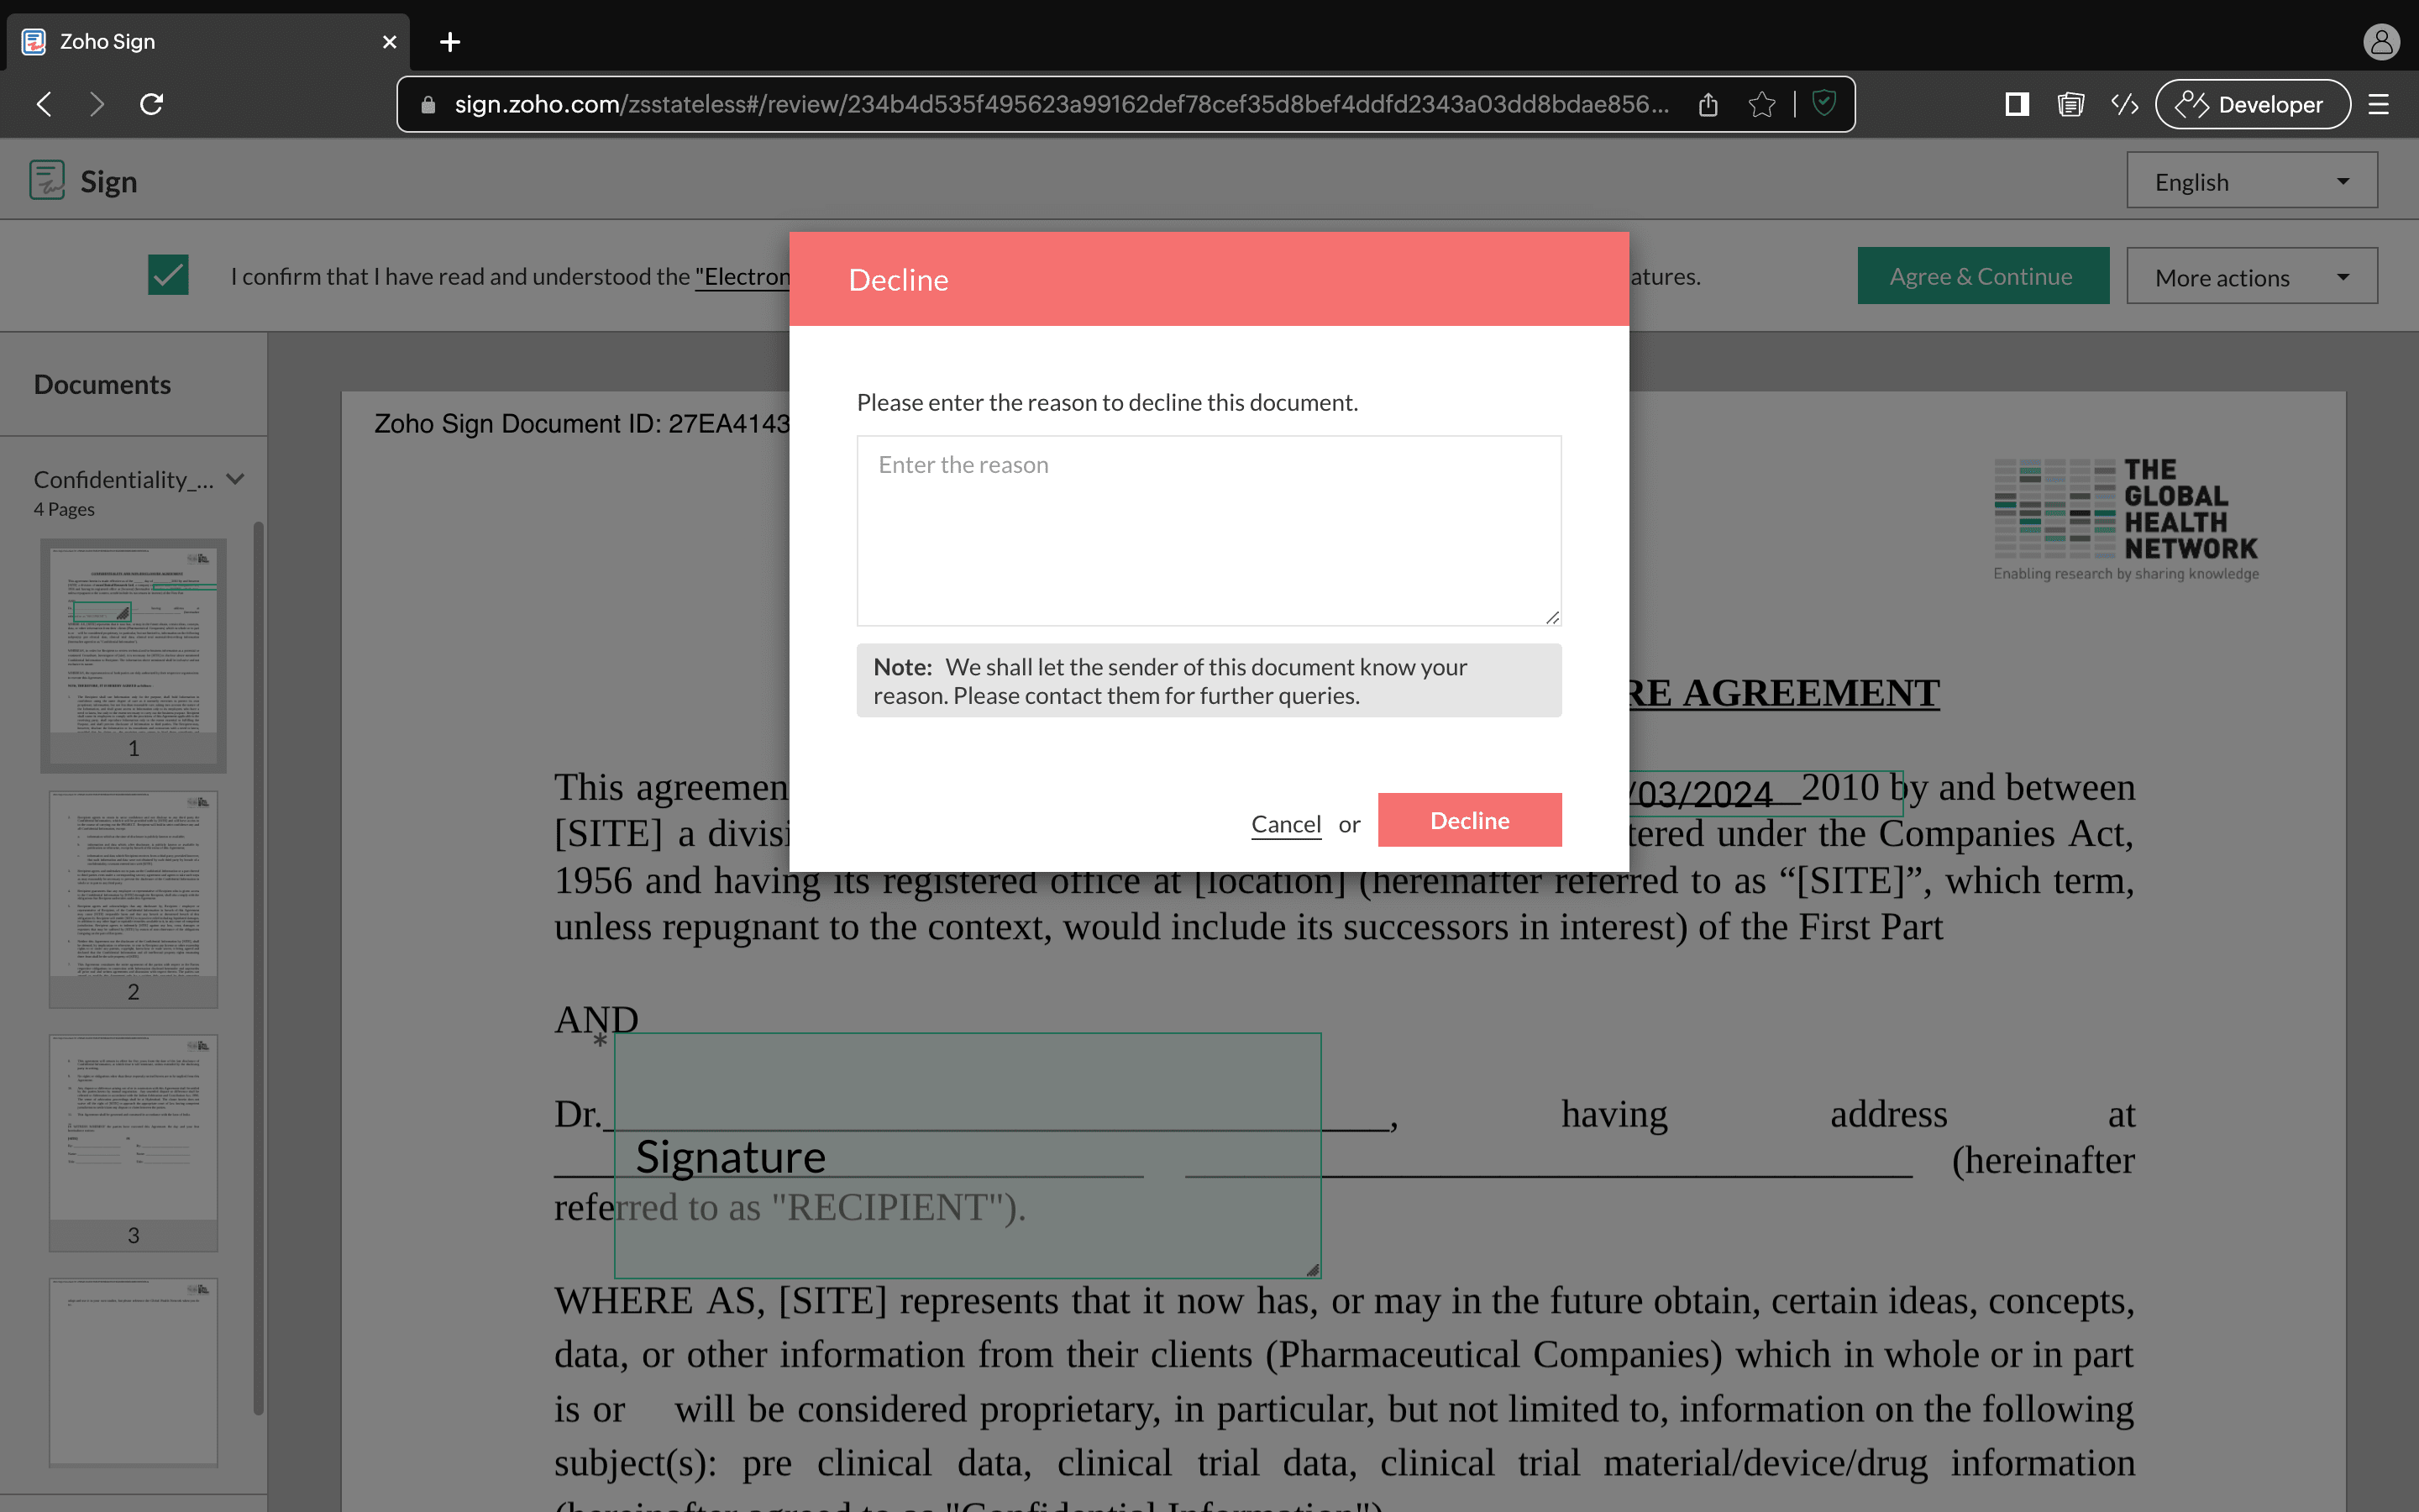Collapse the Confidentiality document chevron
Image resolution: width=2419 pixels, height=1512 pixels.
pos(236,479)
